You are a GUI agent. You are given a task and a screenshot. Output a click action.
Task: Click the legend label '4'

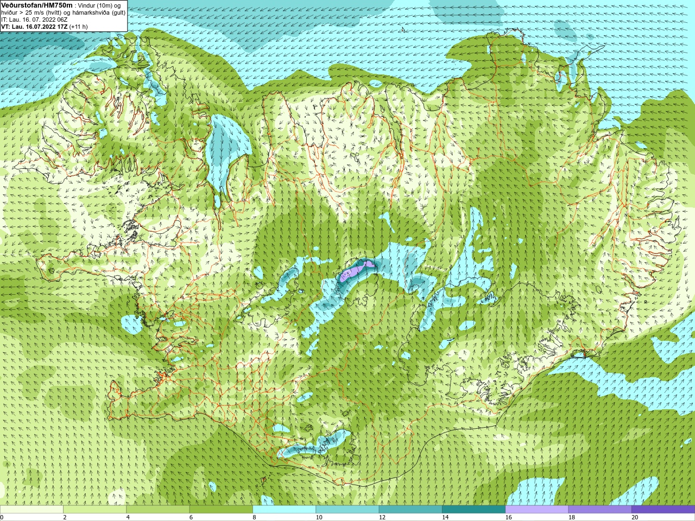coord(128,517)
